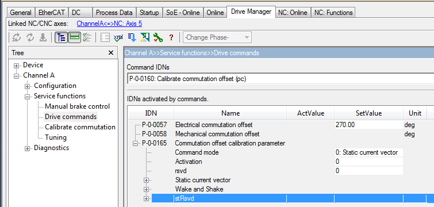Click the Unit column header
Screen dimensions: 434x207
tap(415, 113)
